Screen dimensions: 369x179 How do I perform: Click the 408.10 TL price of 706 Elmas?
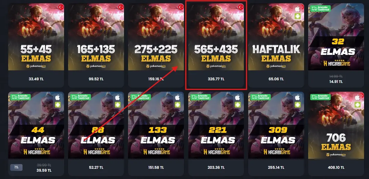[x=336, y=168]
